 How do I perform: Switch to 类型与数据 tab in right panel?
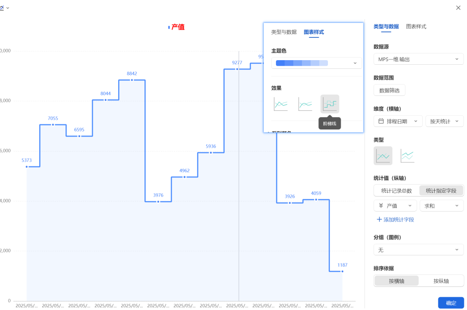386,26
